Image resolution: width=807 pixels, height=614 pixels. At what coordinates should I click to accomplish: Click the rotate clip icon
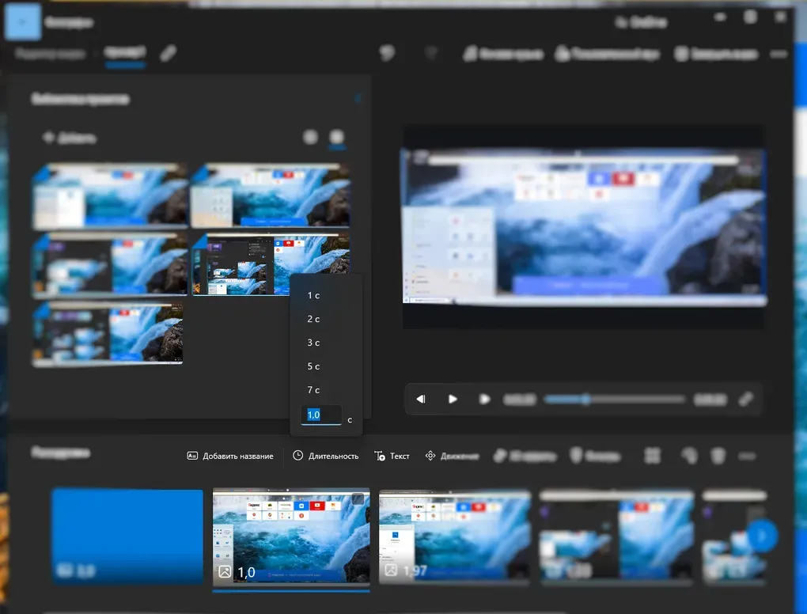(687, 456)
